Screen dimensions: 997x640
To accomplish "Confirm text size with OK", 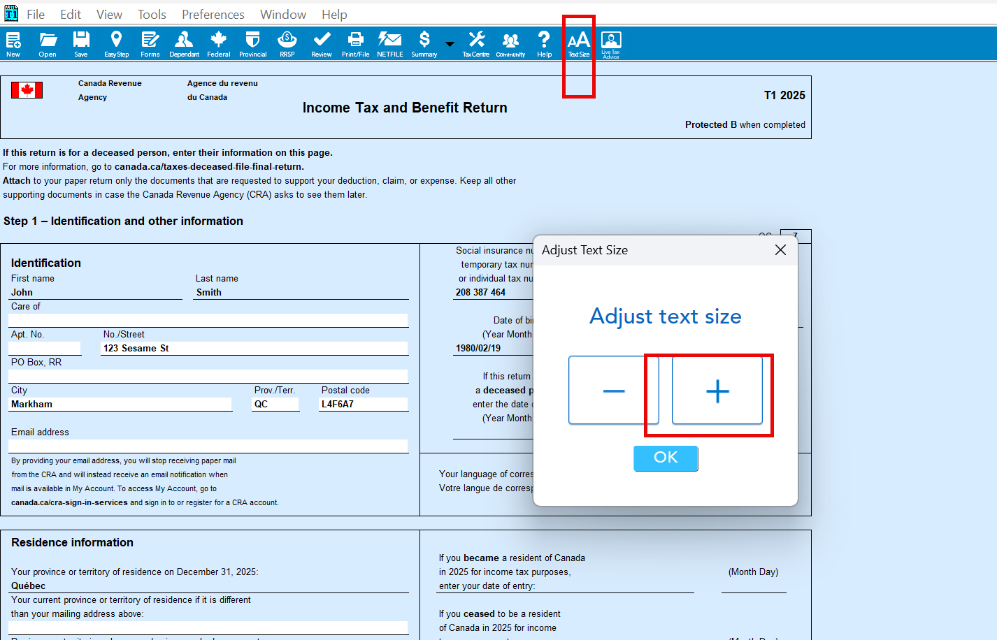I will click(666, 458).
